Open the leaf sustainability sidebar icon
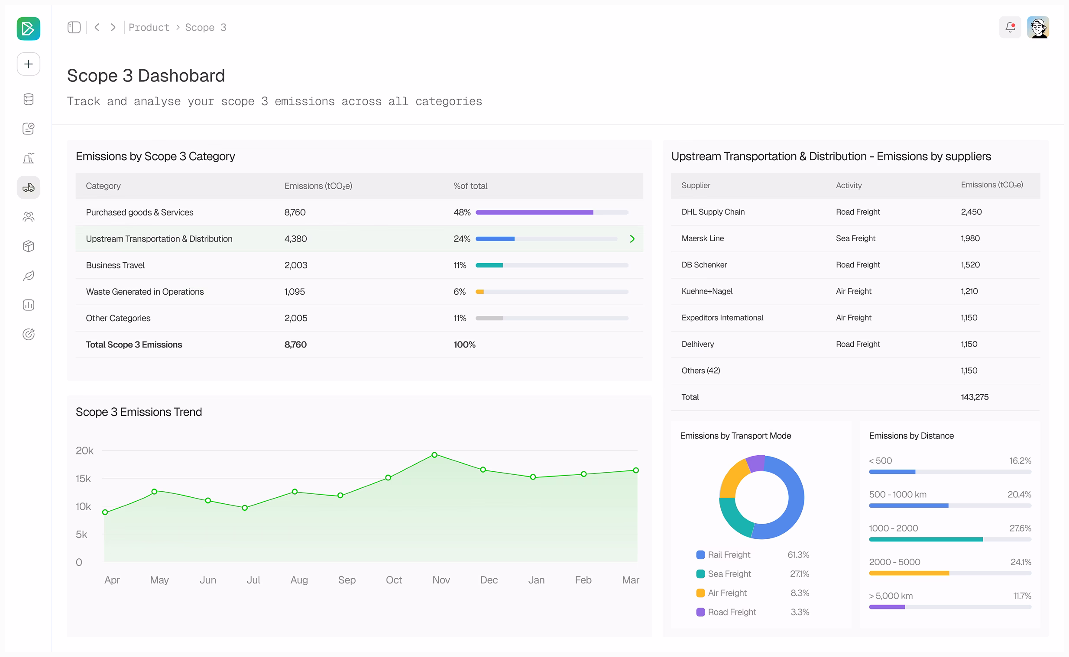 (x=28, y=276)
